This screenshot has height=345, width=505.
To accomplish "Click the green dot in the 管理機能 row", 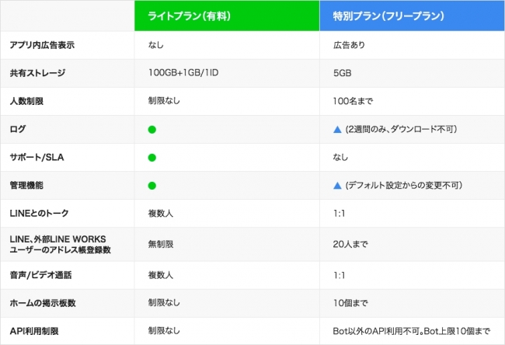I will click(x=152, y=186).
